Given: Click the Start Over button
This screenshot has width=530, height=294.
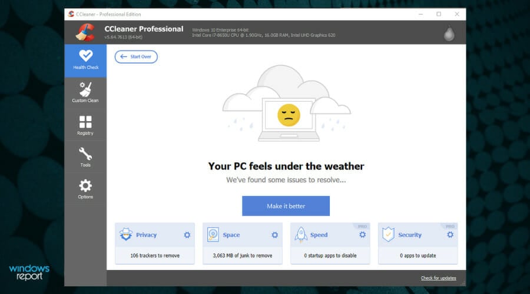Looking at the screenshot, I should (x=136, y=56).
